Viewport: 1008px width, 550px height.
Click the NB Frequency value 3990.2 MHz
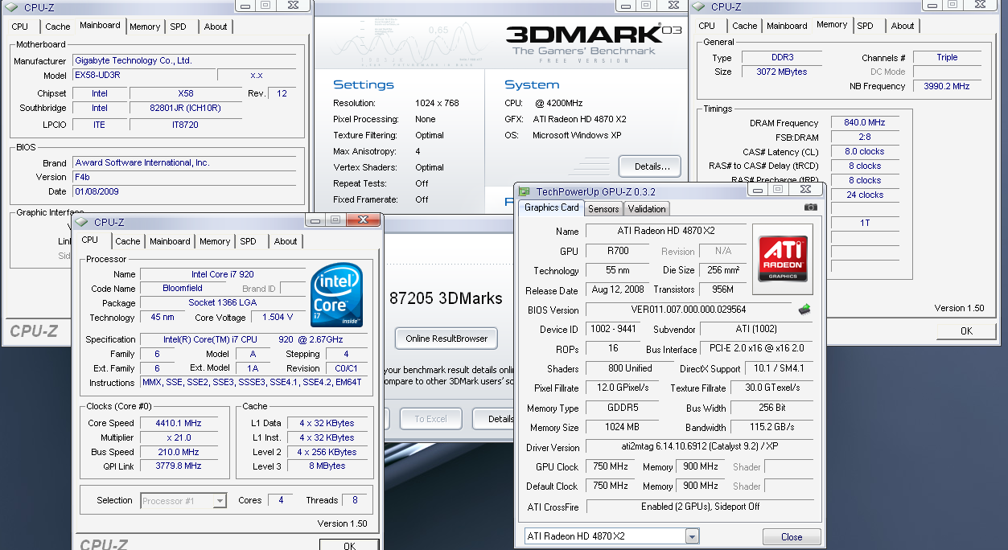(946, 86)
